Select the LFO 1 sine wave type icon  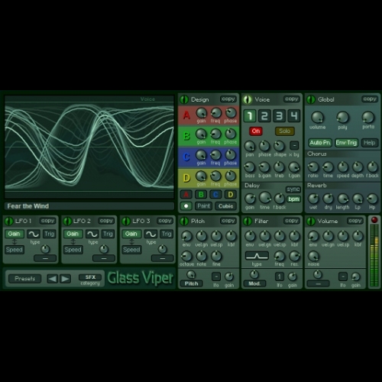tap(34, 234)
